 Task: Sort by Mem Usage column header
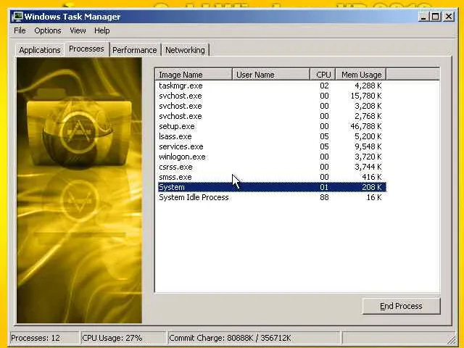click(x=361, y=75)
